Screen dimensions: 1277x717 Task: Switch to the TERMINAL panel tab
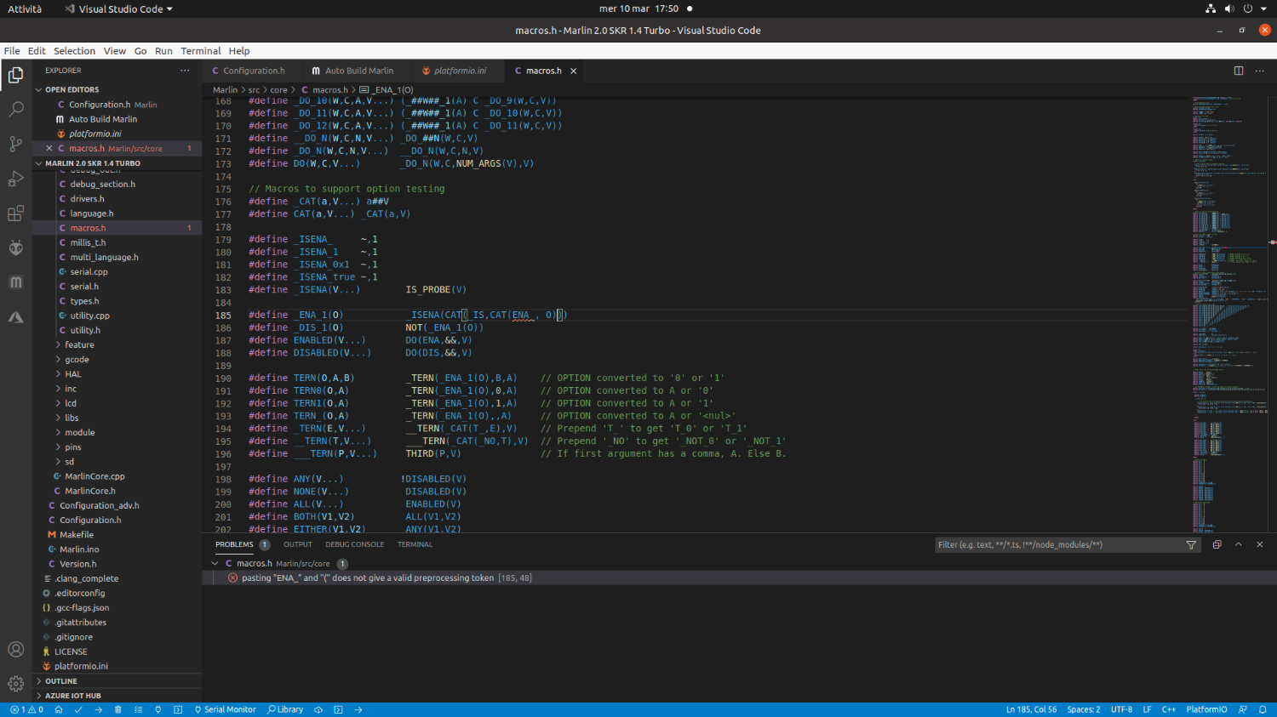tap(415, 544)
